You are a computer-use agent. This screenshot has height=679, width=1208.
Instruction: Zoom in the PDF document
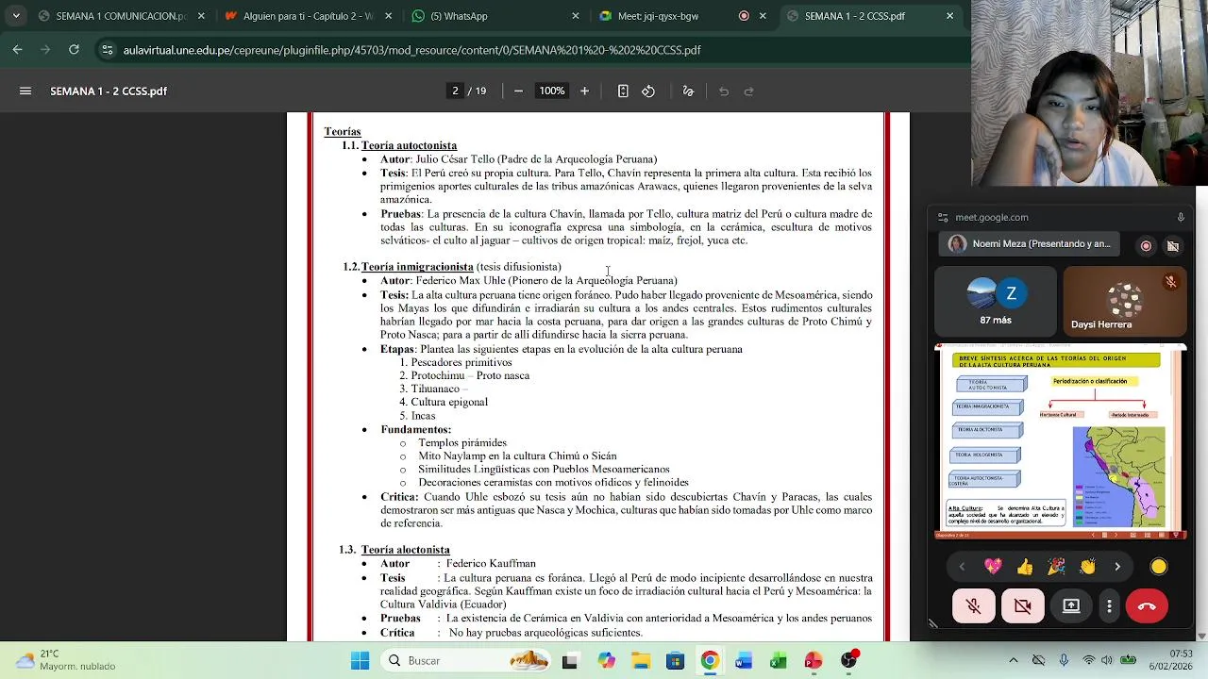click(584, 91)
